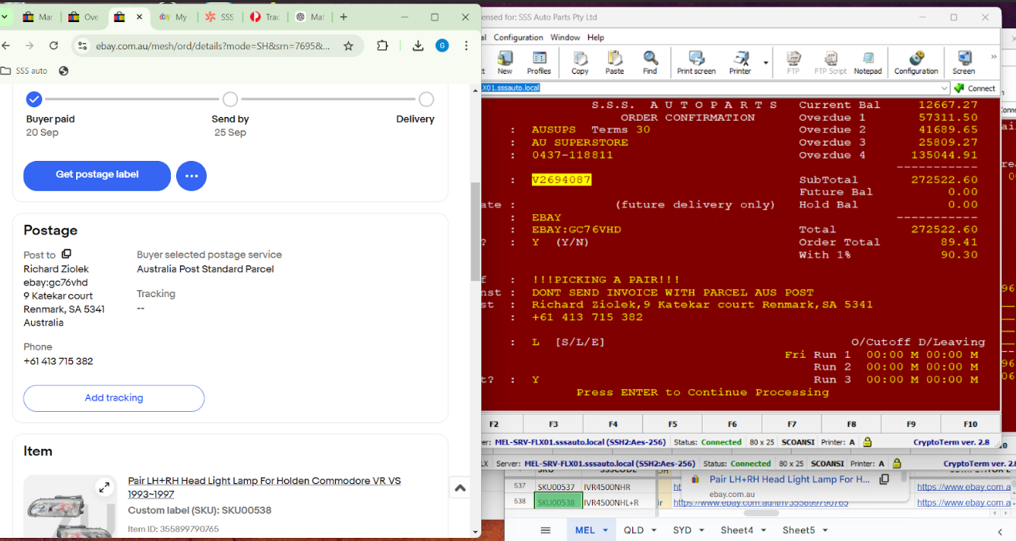Click the F10 function key button
The height and width of the screenshot is (541, 1016).
tap(970, 424)
